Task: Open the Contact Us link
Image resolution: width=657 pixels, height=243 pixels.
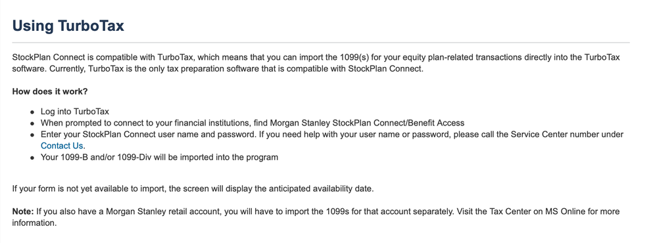Action: tap(62, 146)
